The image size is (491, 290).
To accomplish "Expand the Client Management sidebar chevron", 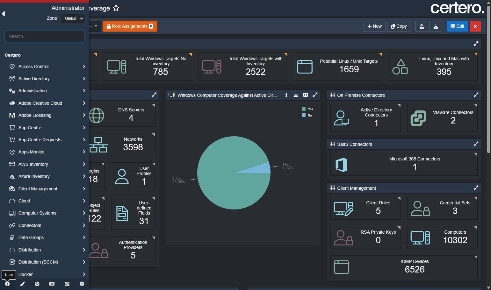I will coord(84,189).
